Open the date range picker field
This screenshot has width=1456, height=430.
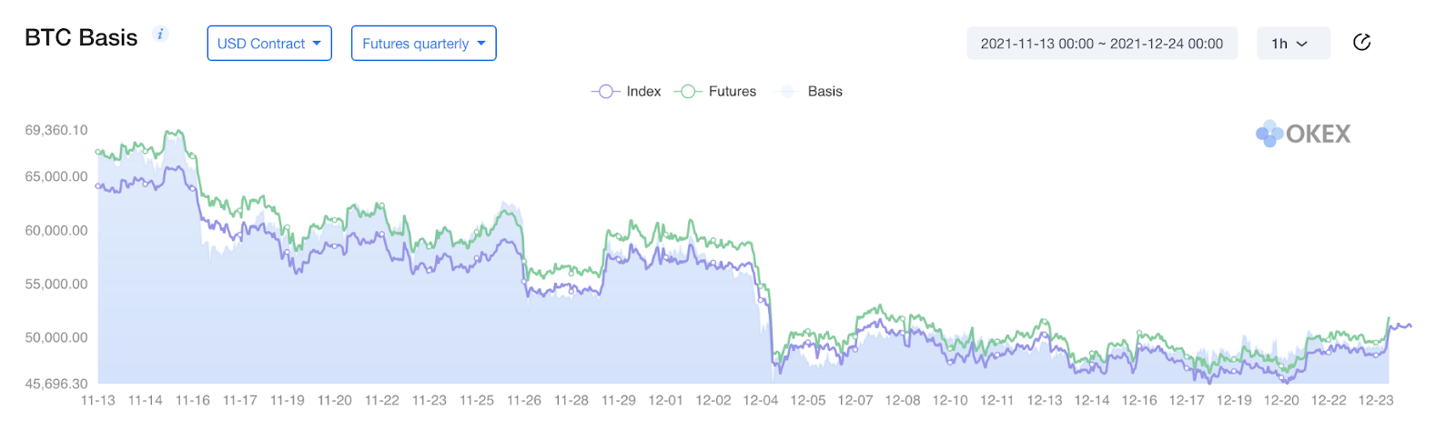point(1102,44)
